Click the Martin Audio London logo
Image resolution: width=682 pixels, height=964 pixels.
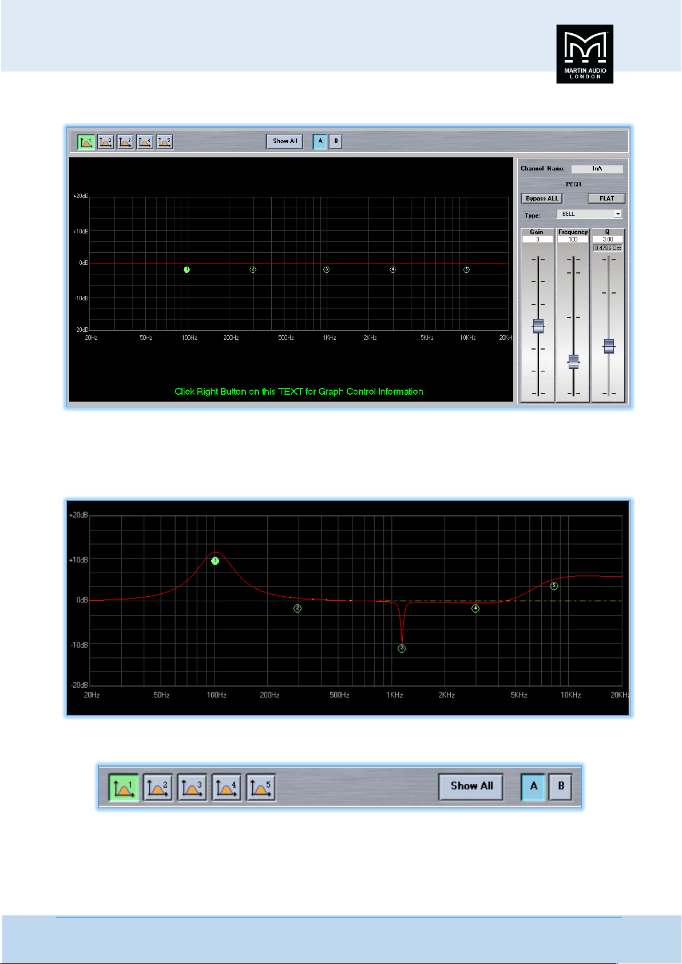[585, 54]
